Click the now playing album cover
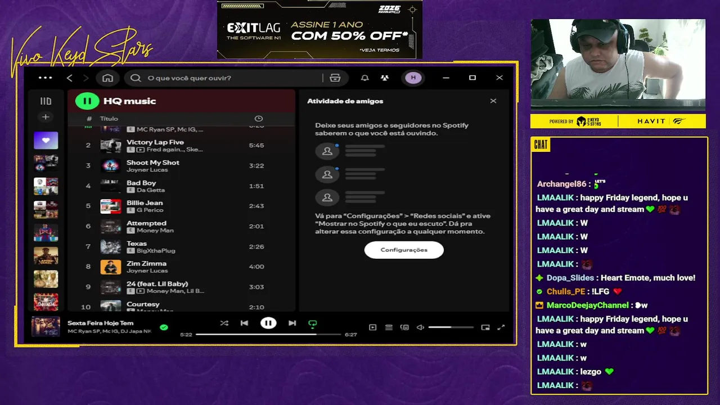 point(46,327)
